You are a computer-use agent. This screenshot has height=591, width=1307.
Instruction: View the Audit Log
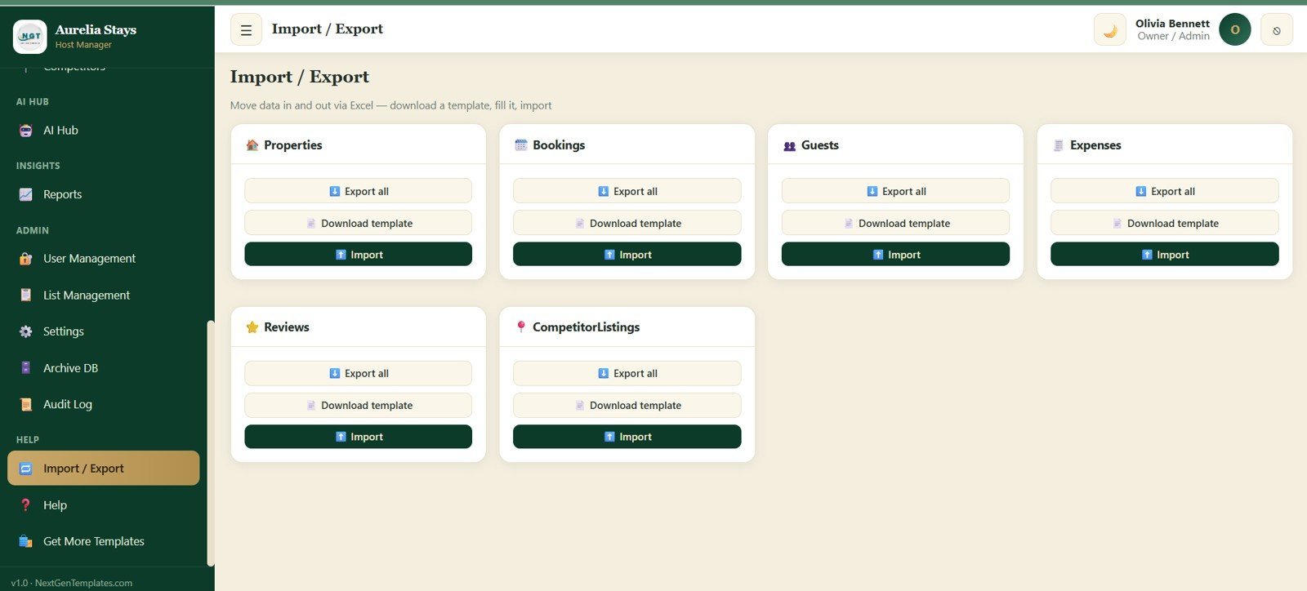(103, 404)
